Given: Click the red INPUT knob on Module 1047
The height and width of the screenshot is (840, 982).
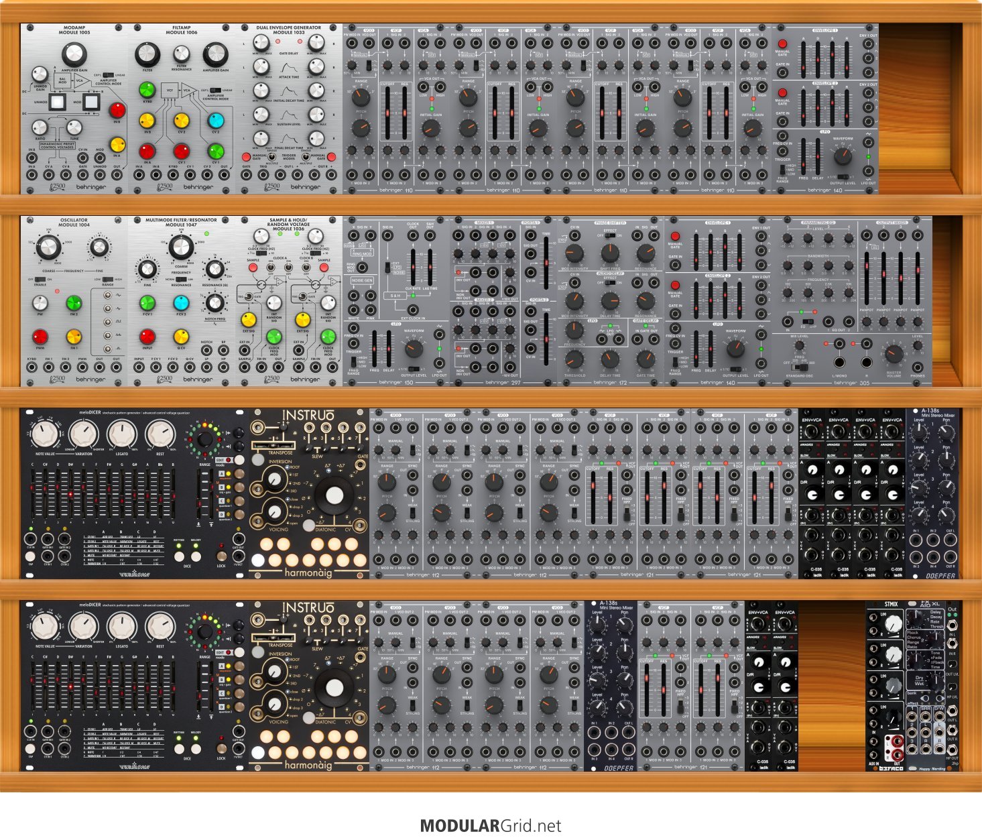Looking at the screenshot, I should coord(147,337).
